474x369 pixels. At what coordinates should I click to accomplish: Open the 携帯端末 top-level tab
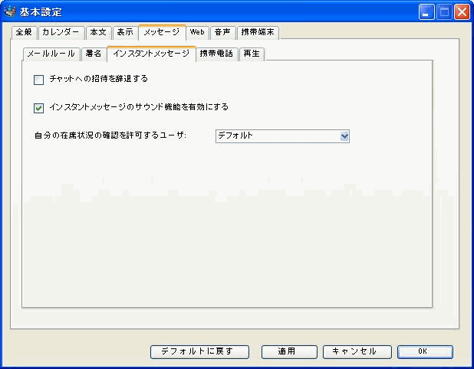256,32
